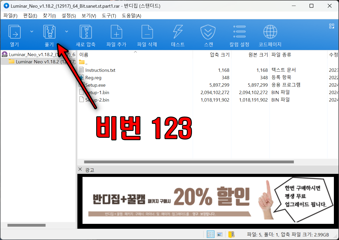Screen dimensions: 339x240
Task: Click the Open (열기) toolbar icon
Action: [x=14, y=32]
